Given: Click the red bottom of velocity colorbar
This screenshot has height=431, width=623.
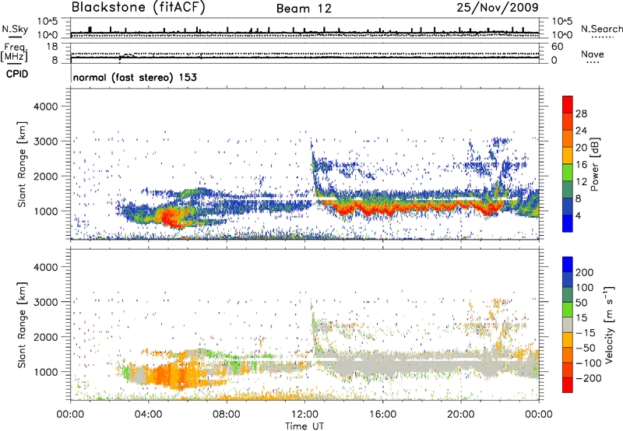Looking at the screenshot, I should [568, 385].
